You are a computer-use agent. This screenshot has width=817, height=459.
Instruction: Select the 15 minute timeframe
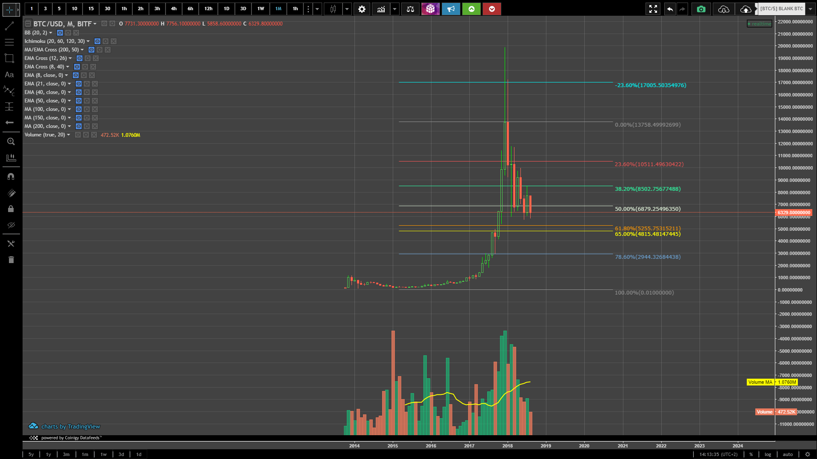[x=91, y=9]
